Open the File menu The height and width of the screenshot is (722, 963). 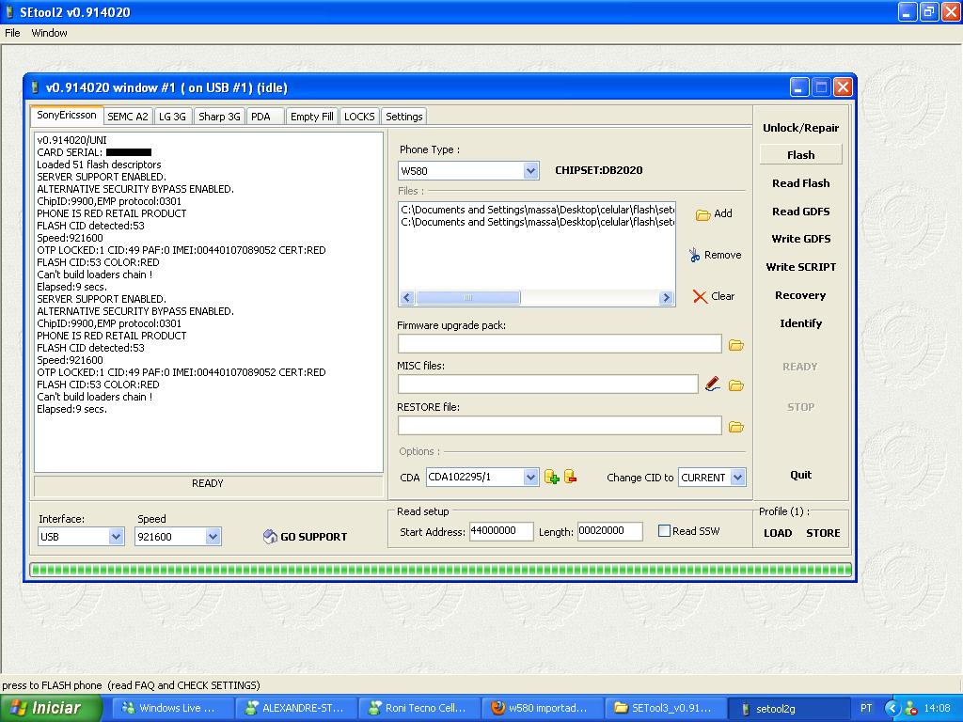click(12, 33)
